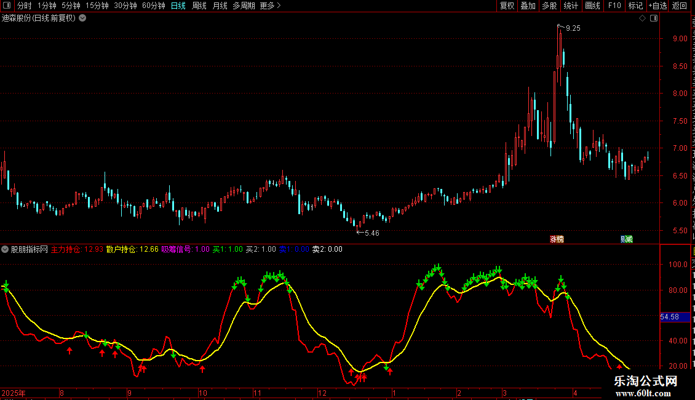Click 标记 to mark the stock
This screenshot has width=695, height=400.
tap(635, 6)
